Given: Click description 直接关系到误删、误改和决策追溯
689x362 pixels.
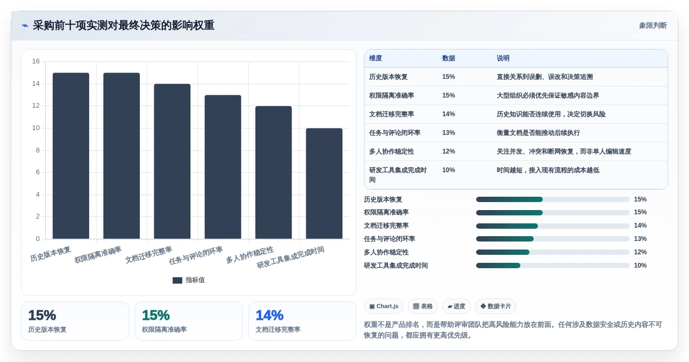Looking at the screenshot, I should point(545,77).
